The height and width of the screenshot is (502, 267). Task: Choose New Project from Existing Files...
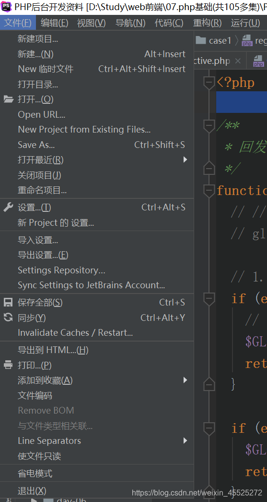click(x=97, y=129)
